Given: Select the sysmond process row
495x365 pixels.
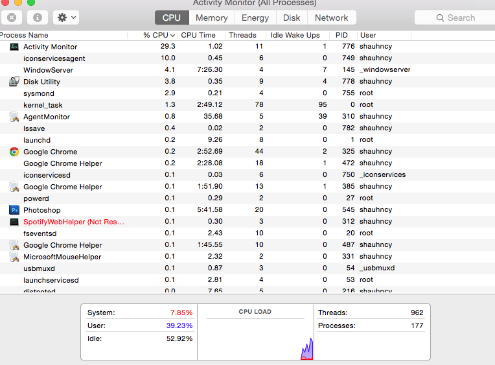Looking at the screenshot, I should [x=247, y=93].
